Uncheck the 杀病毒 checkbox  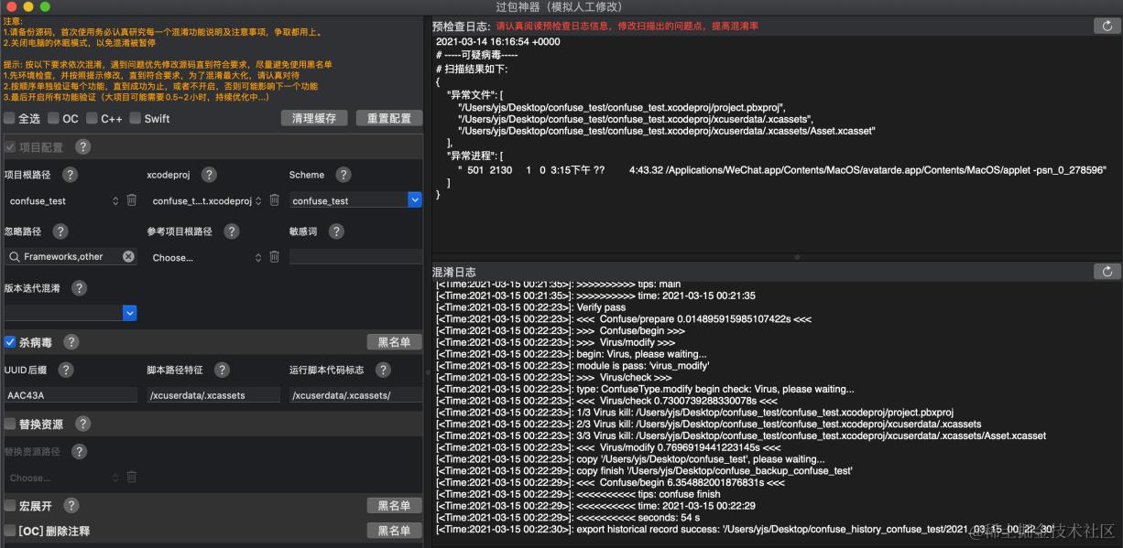tap(10, 342)
